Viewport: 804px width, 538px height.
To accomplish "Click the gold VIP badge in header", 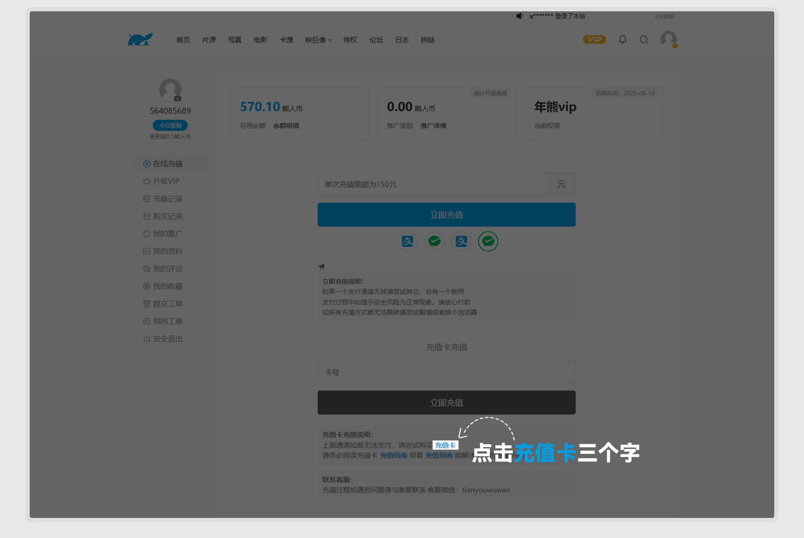I will [x=594, y=39].
